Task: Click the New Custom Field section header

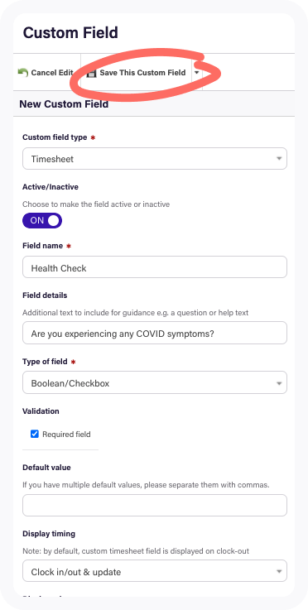Action: click(x=64, y=103)
